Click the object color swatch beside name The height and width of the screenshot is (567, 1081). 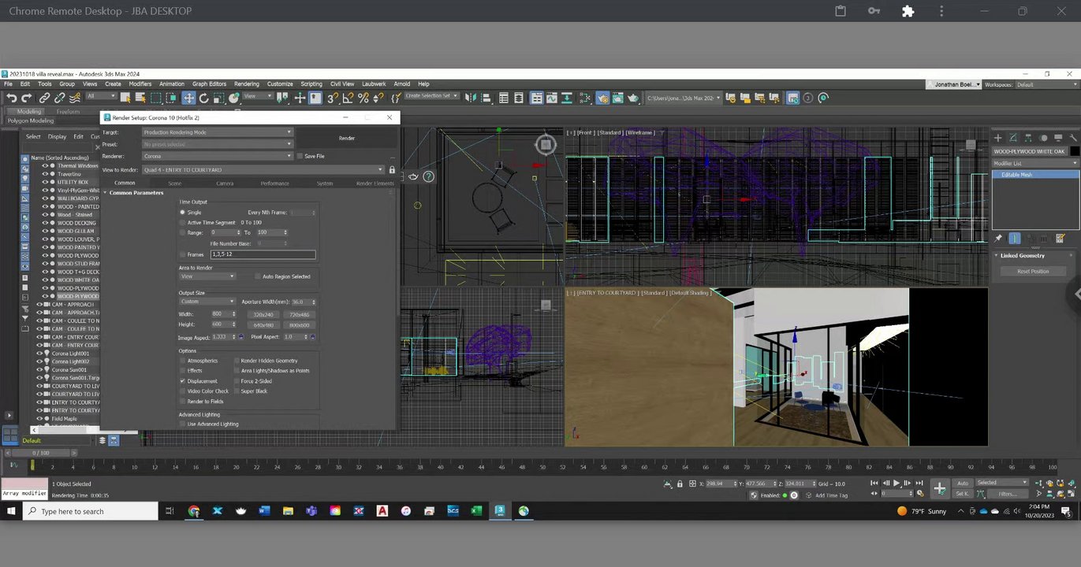(1073, 151)
